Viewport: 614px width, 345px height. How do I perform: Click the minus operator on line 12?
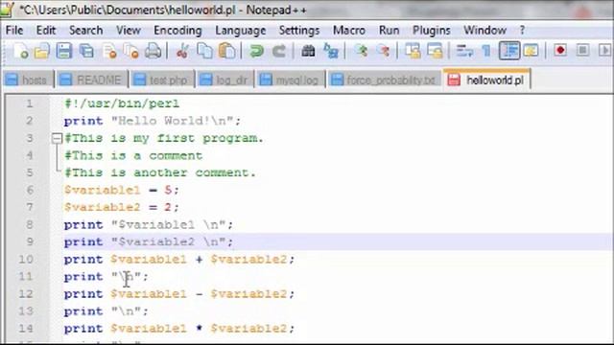pyautogui.click(x=199, y=294)
